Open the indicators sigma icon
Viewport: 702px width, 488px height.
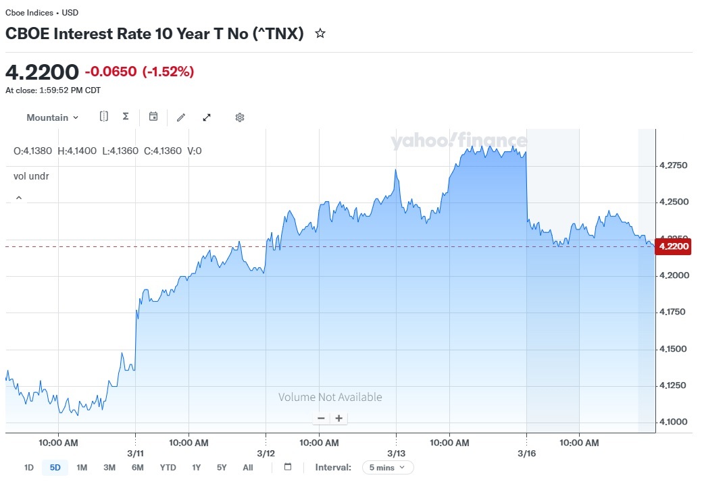126,117
